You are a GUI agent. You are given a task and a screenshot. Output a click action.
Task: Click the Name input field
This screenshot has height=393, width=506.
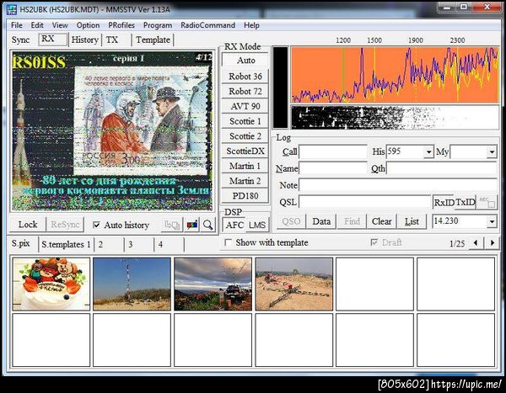pos(333,168)
